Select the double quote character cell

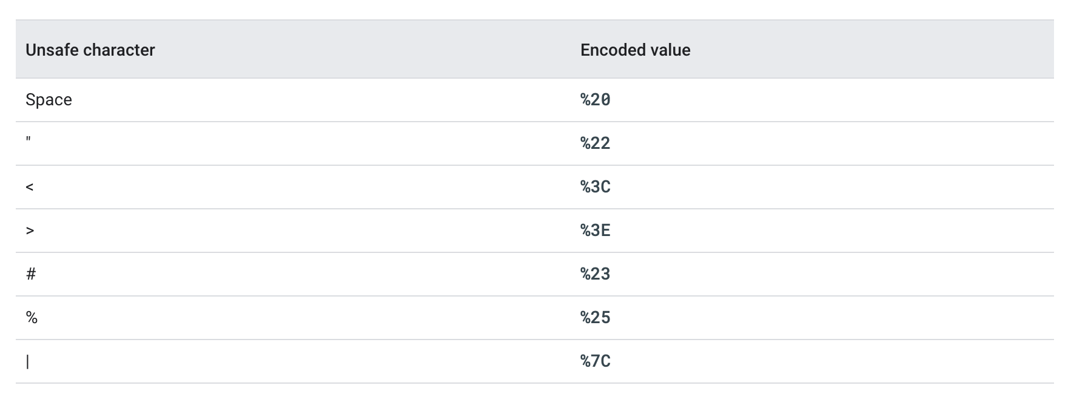[29, 142]
